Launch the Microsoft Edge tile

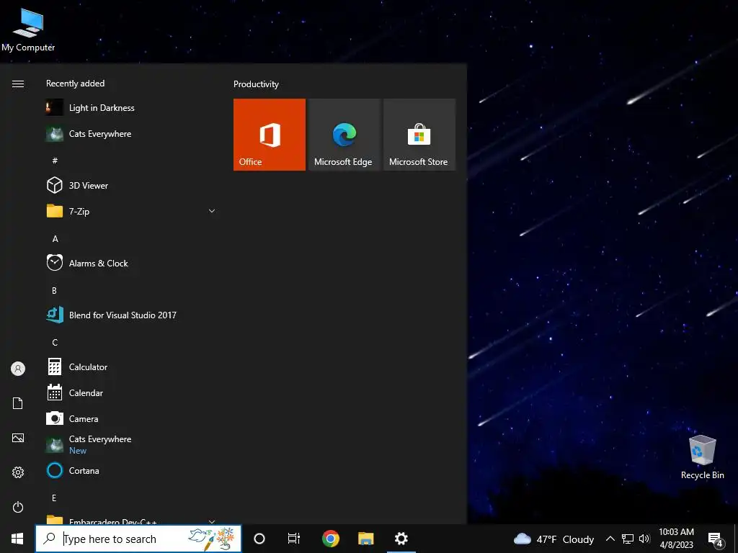coord(344,135)
